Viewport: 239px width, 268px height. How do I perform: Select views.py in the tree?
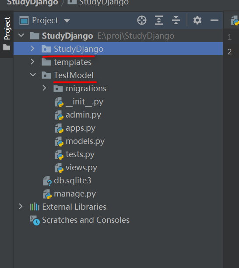pyautogui.click(x=81, y=168)
